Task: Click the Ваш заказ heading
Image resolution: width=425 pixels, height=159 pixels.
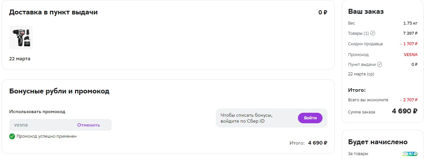Action: [366, 11]
